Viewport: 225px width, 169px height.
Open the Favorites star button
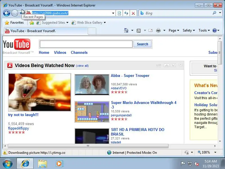[14, 23]
